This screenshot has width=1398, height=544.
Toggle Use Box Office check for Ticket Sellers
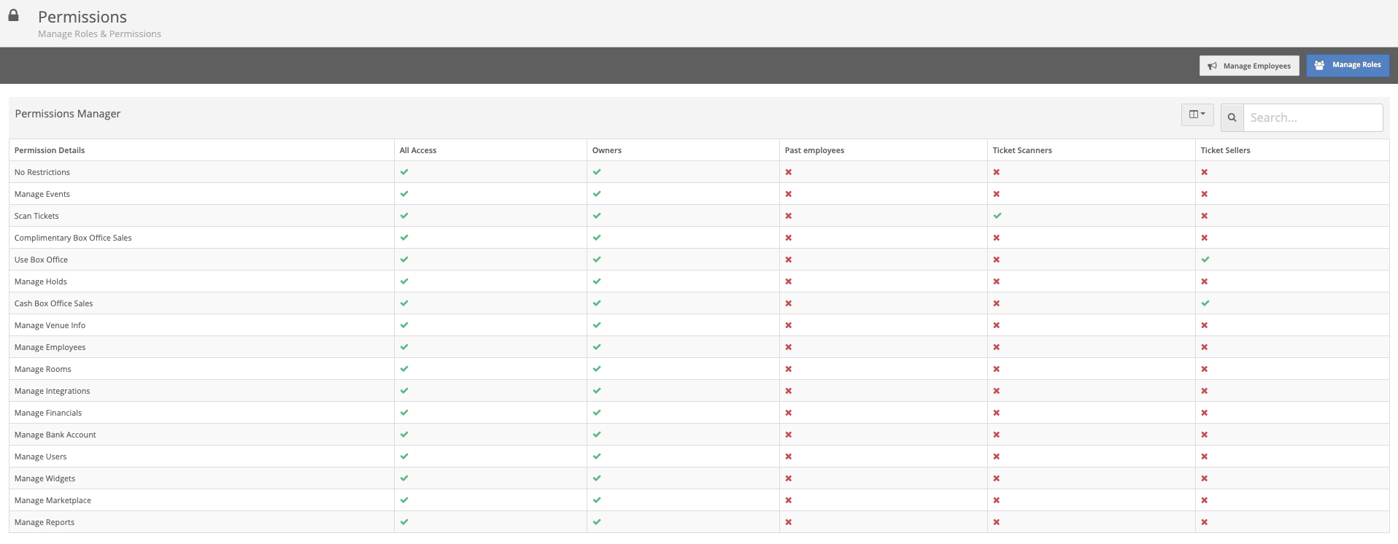tap(1205, 260)
